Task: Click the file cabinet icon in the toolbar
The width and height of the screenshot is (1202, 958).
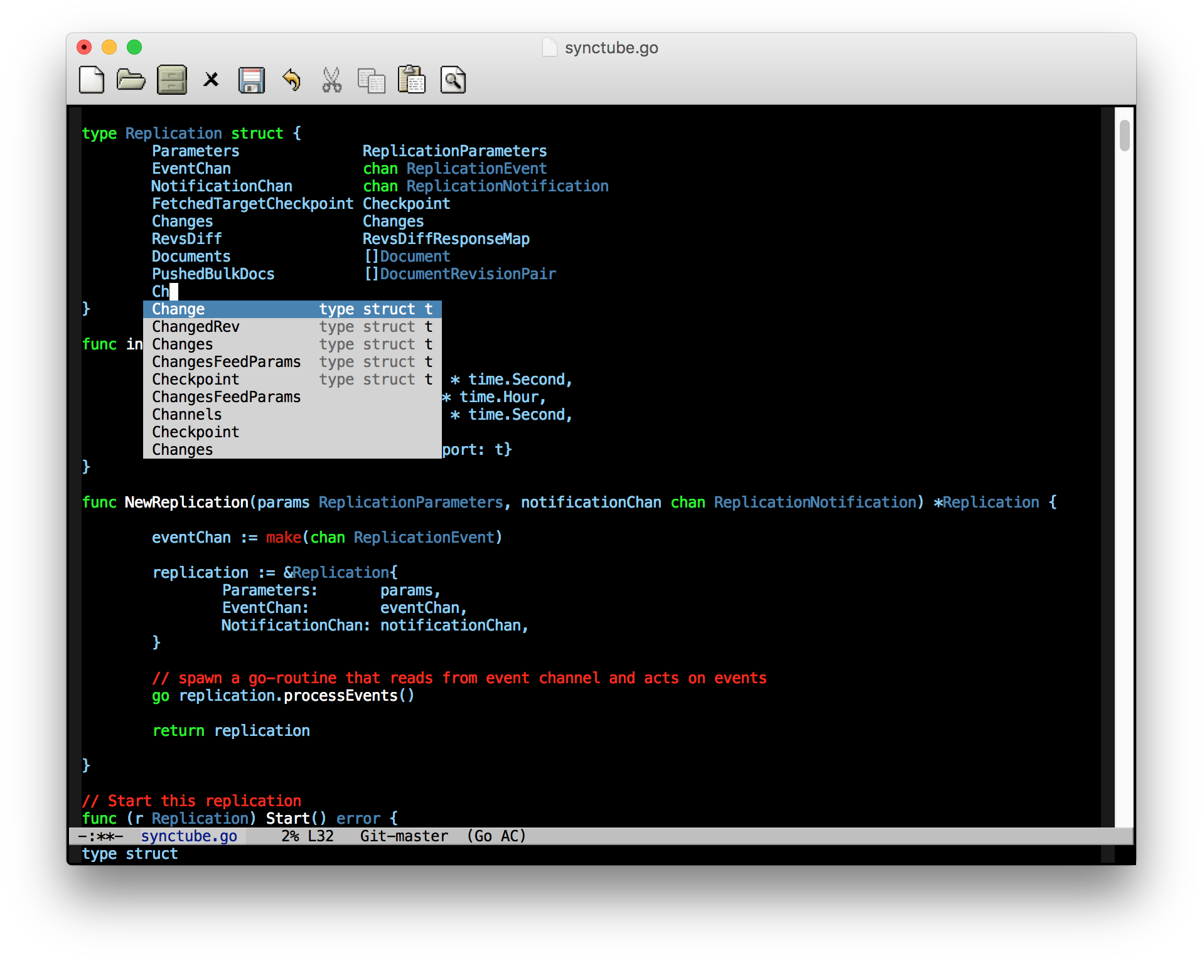Action: pos(171,80)
